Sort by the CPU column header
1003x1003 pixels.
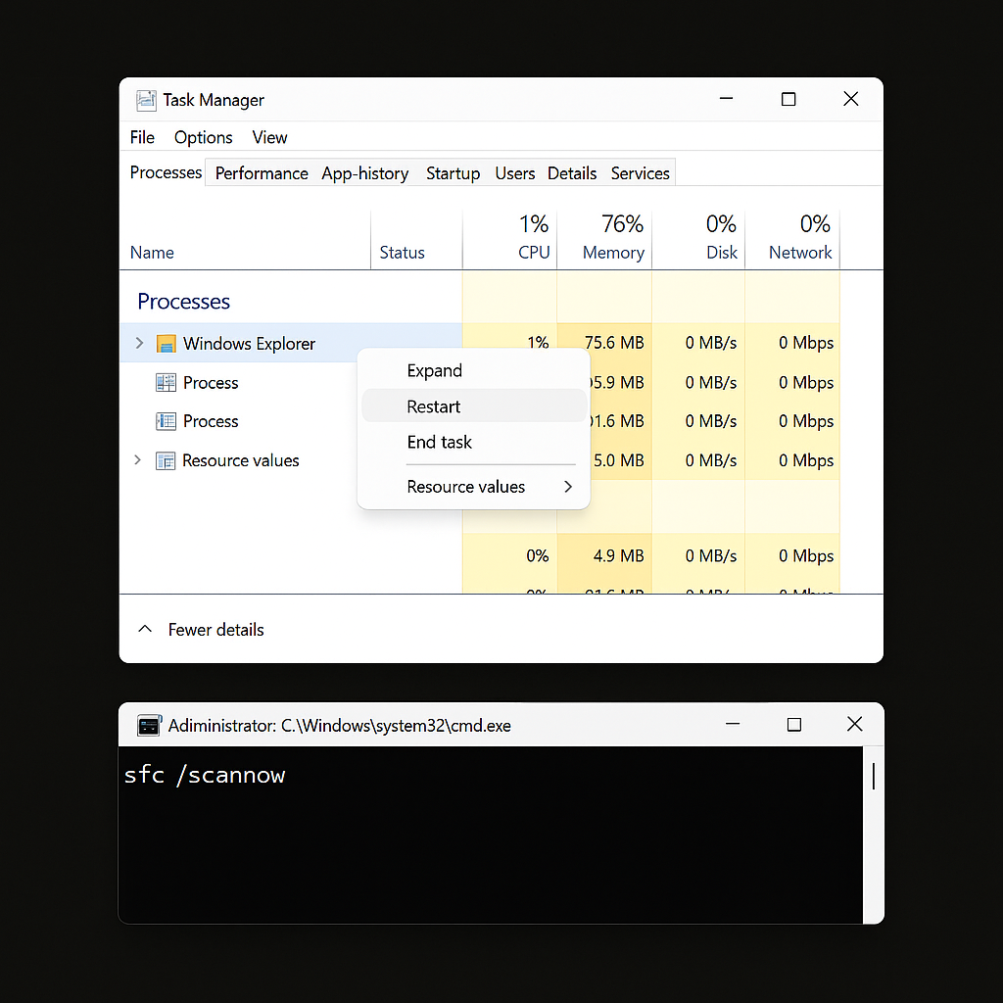tap(534, 252)
